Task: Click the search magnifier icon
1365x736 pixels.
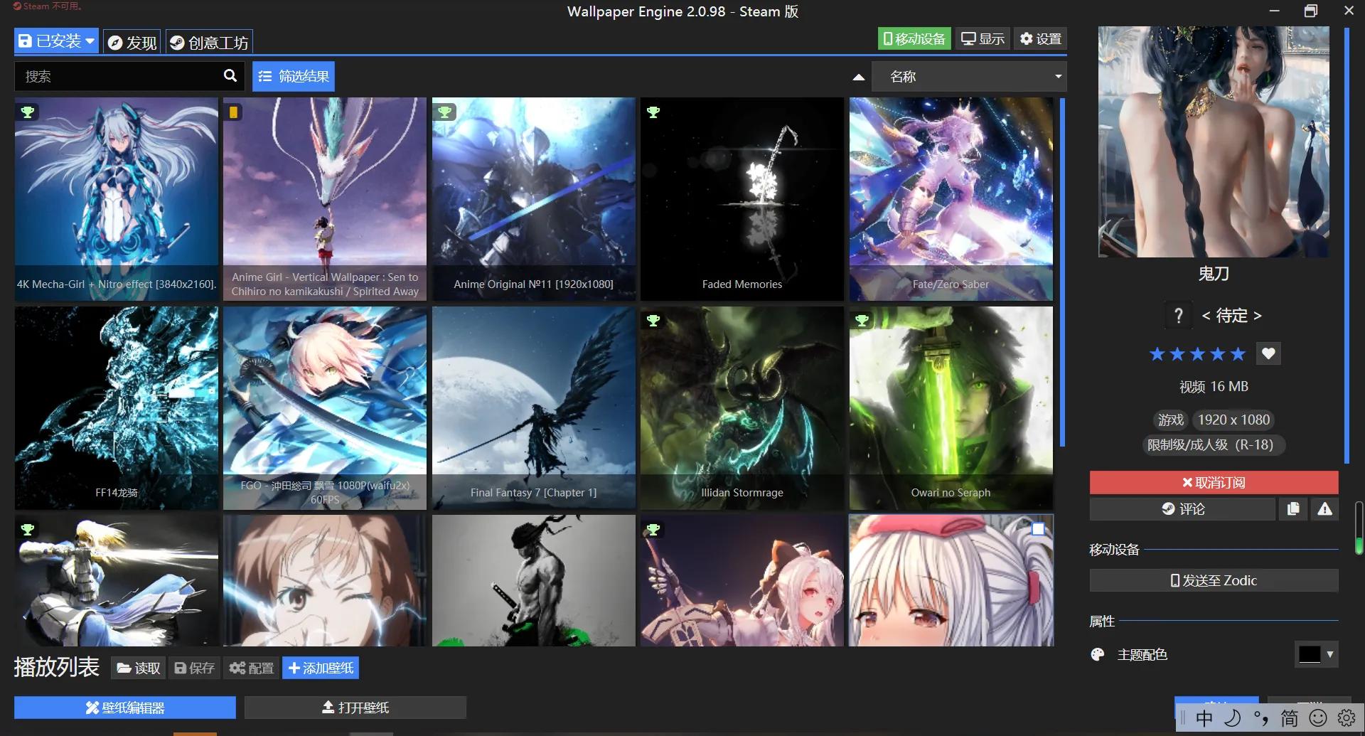Action: (x=230, y=76)
